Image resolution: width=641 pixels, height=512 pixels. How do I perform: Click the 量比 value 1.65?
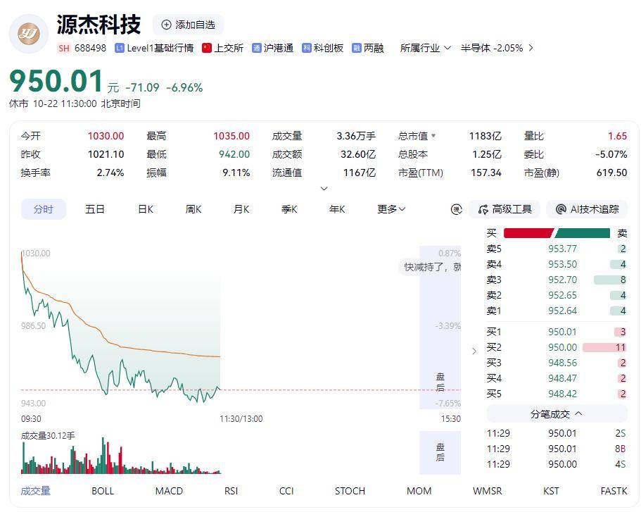point(617,136)
